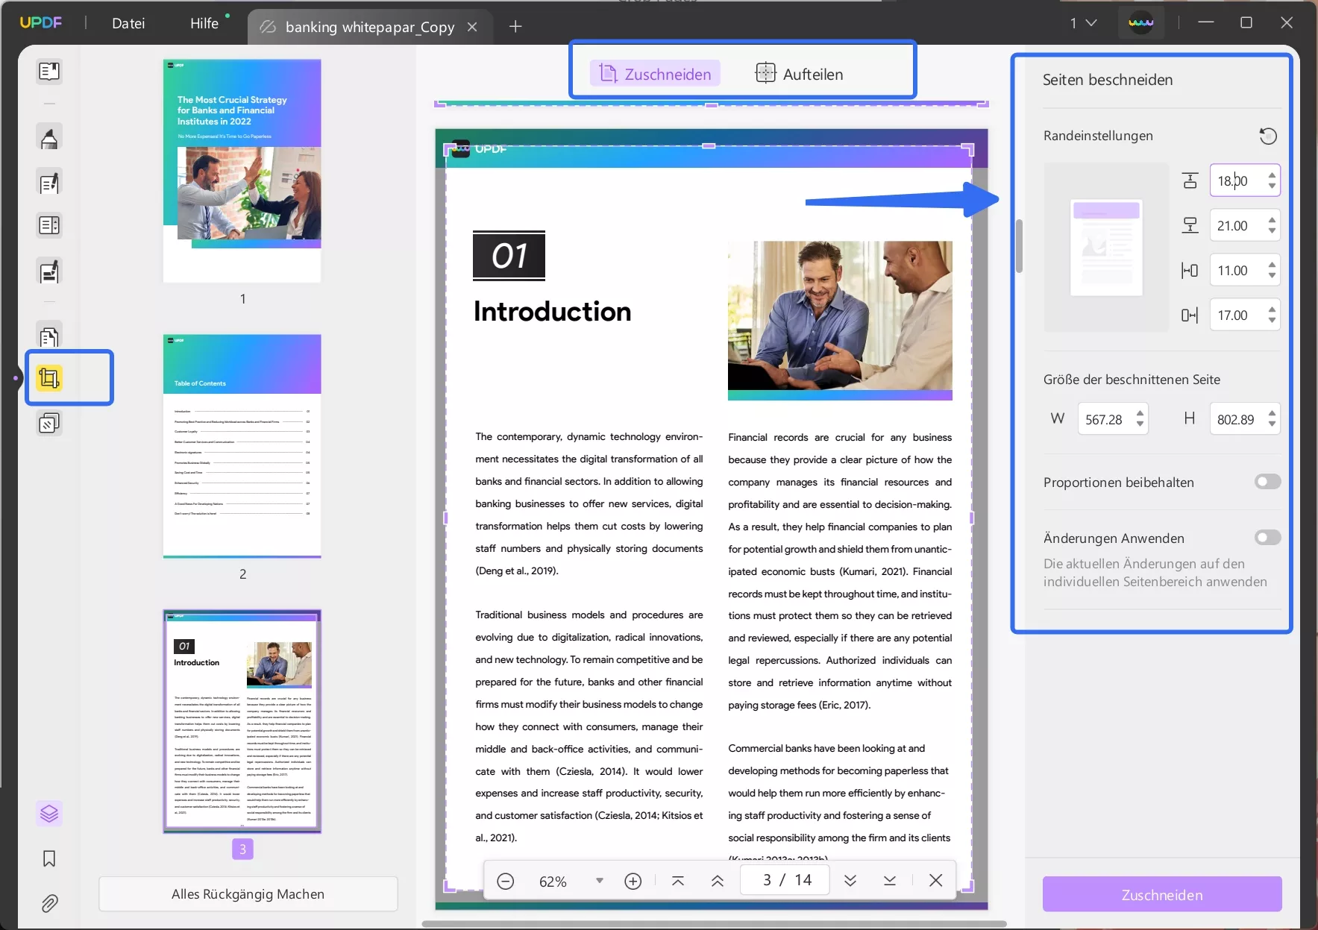Toggle the page fit arrow at viewer bottom
Viewport: 1318px width, 930px height.
click(679, 881)
